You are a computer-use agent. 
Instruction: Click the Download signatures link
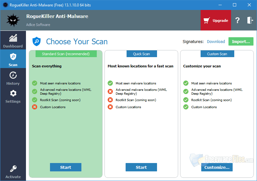tap(216, 41)
